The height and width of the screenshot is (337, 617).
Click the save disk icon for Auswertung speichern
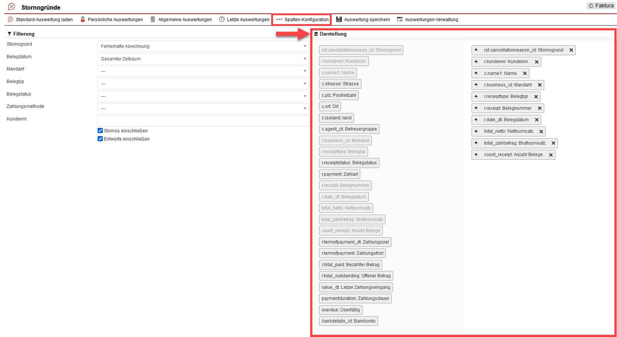[339, 19]
